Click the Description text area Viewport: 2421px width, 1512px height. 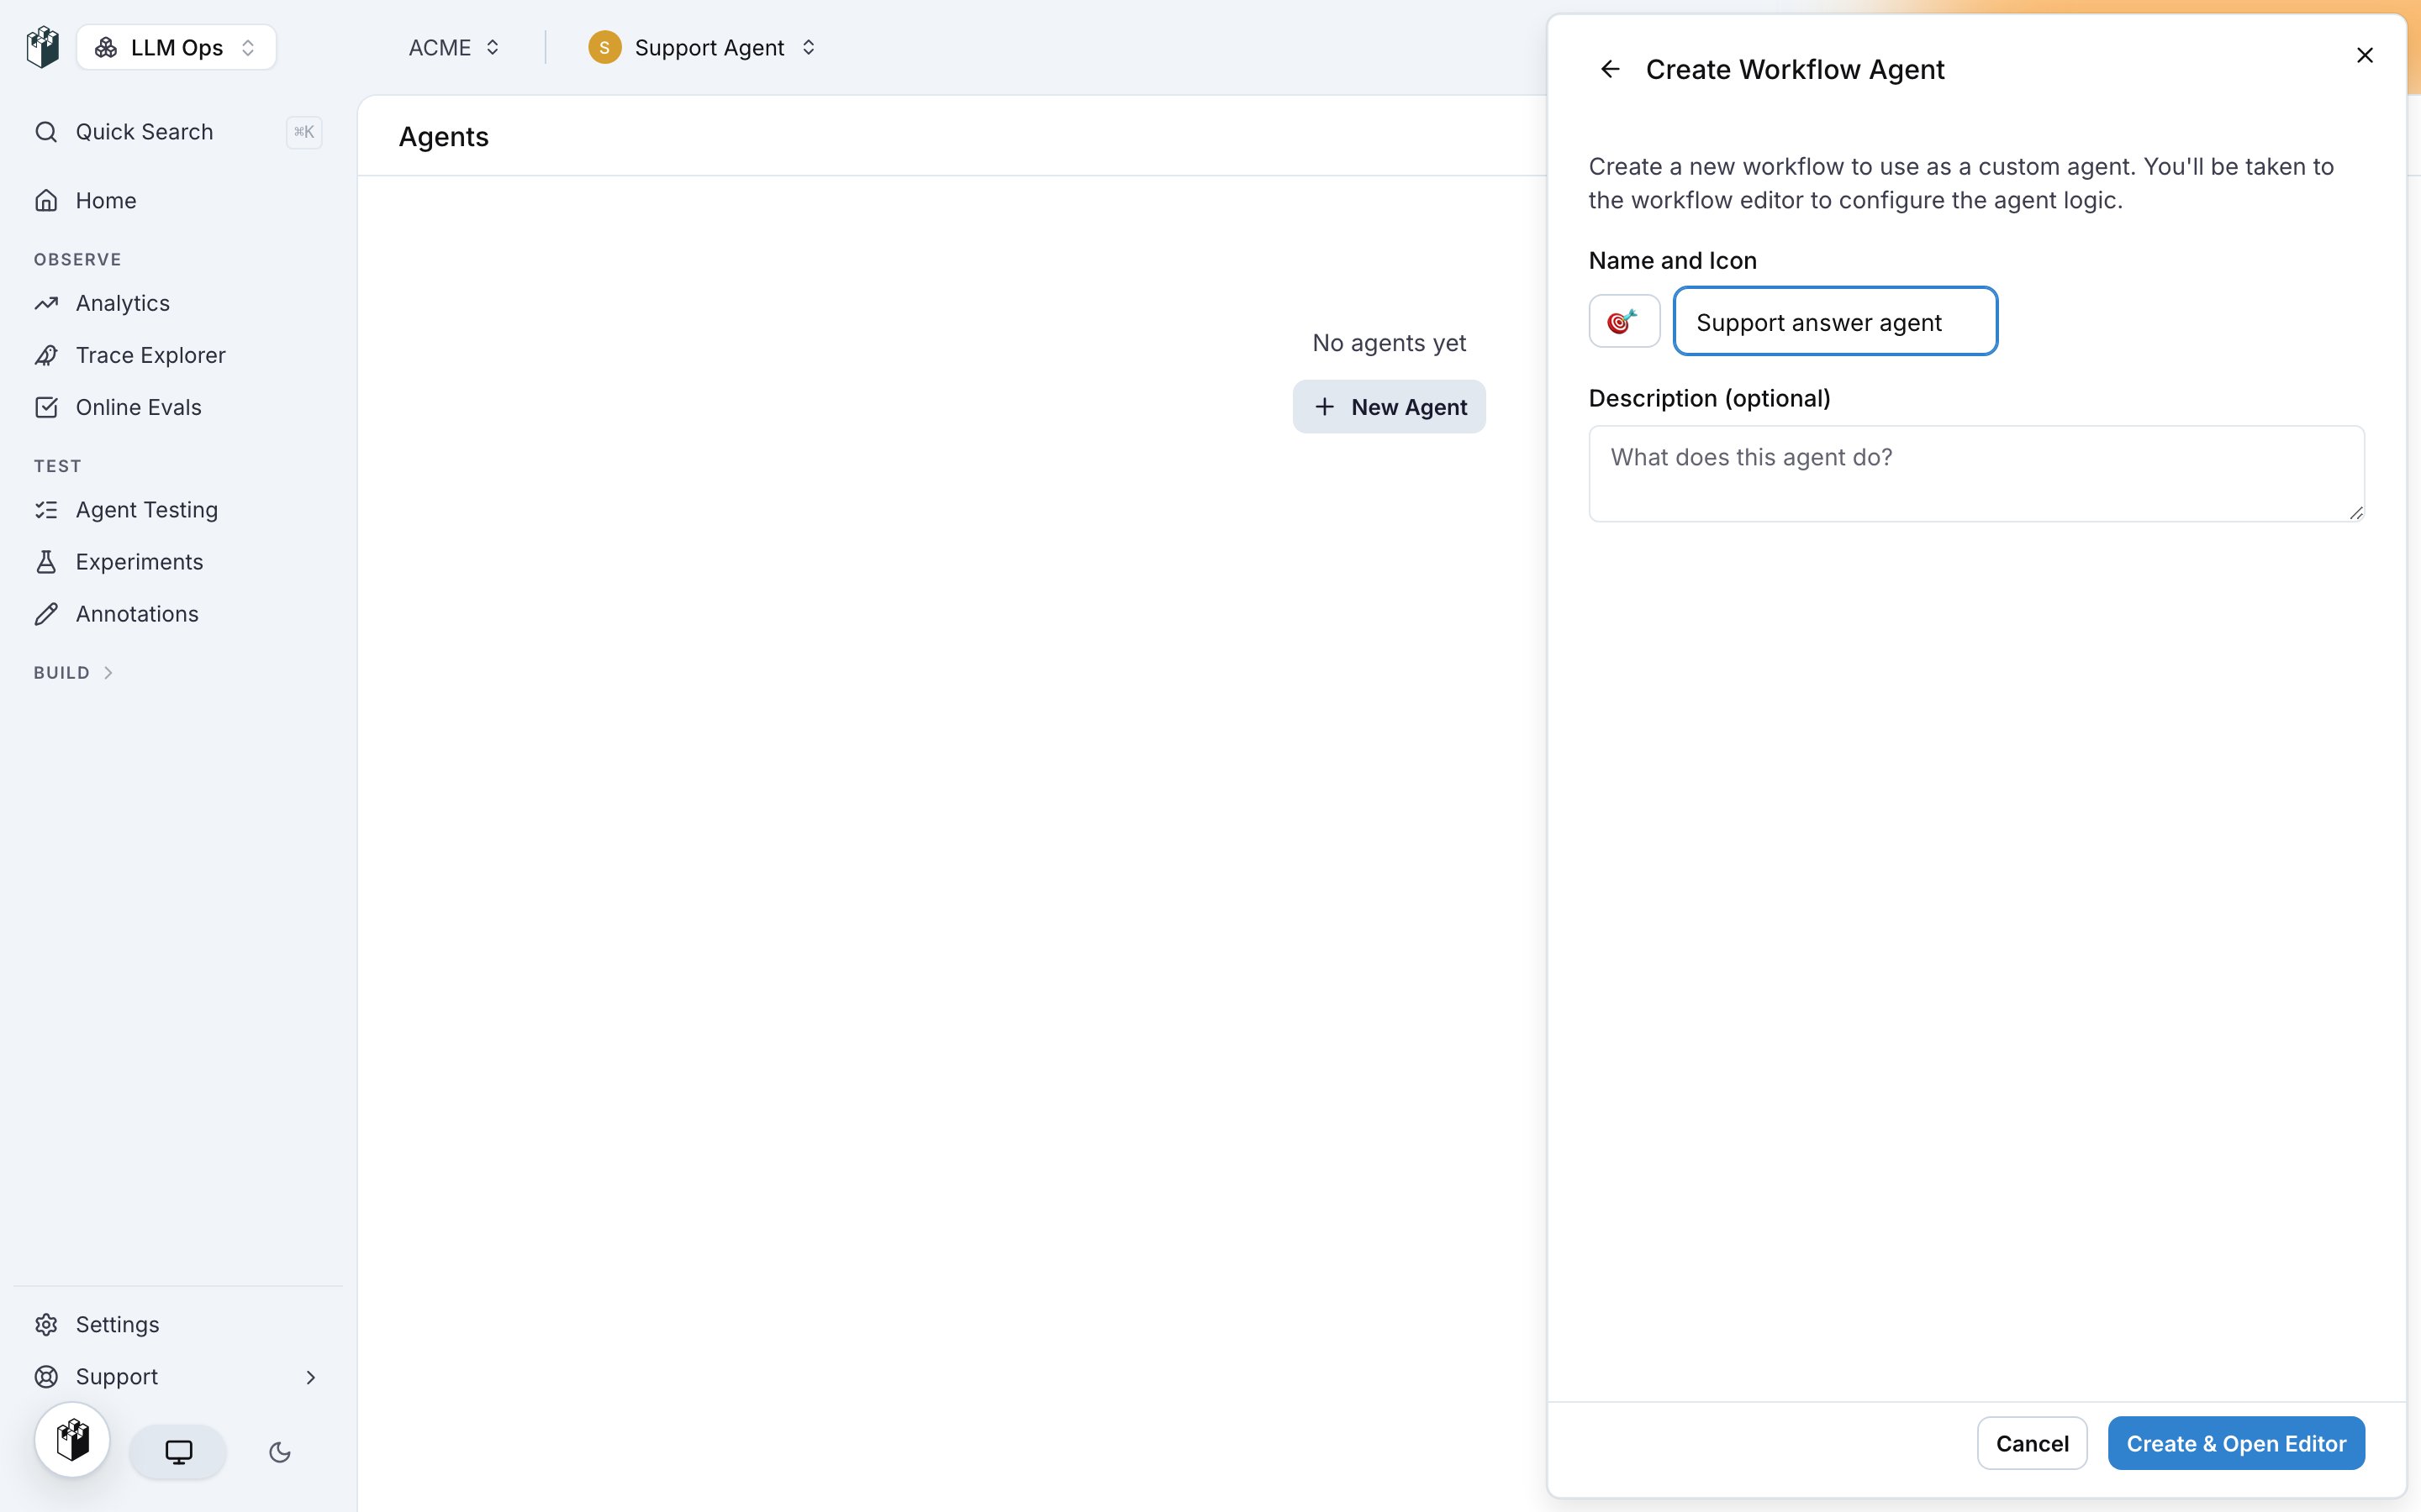coord(1975,474)
